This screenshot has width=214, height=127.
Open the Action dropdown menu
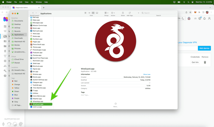[113, 13]
